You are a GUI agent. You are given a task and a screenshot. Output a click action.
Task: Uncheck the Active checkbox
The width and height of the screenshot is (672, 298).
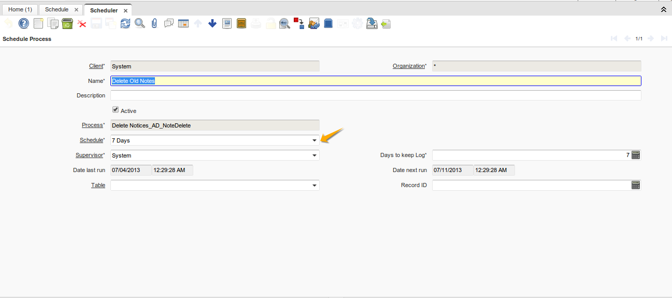(116, 110)
